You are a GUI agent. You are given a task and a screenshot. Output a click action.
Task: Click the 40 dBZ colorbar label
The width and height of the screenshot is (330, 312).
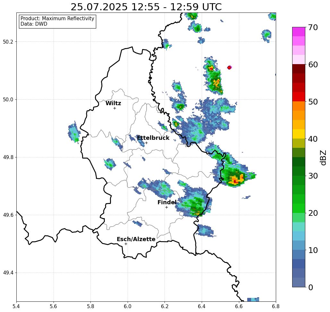(x=313, y=139)
